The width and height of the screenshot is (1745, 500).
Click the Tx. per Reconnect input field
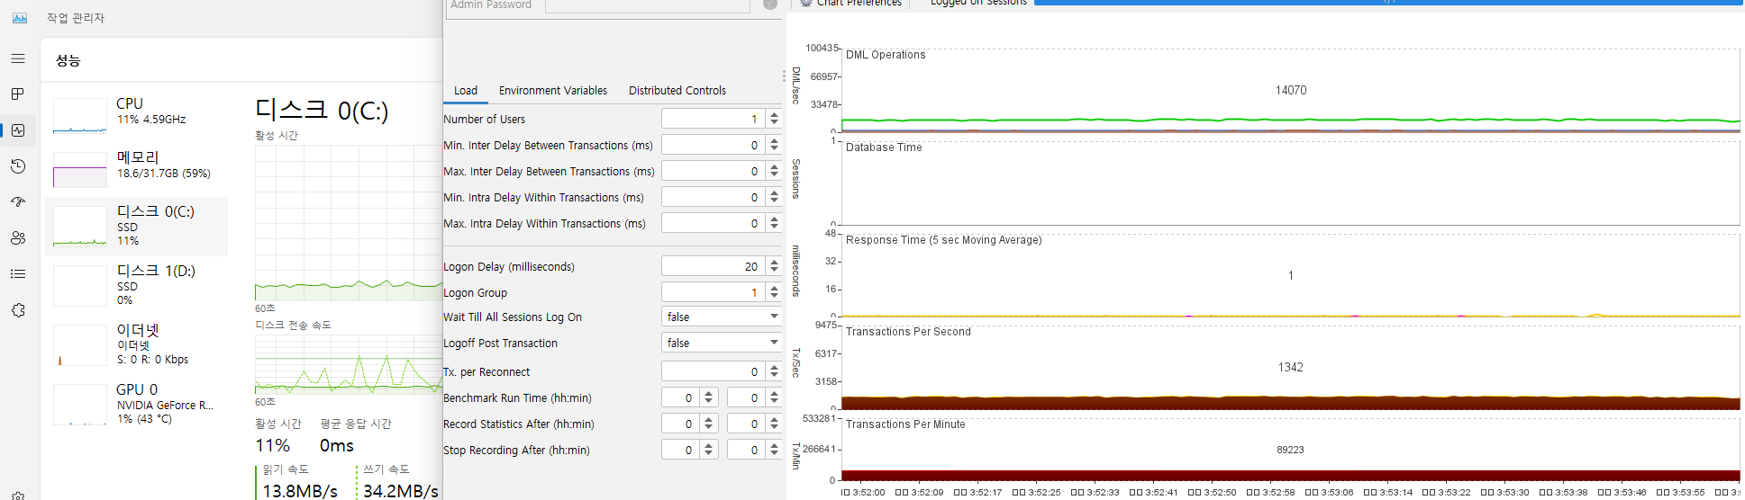coord(712,371)
